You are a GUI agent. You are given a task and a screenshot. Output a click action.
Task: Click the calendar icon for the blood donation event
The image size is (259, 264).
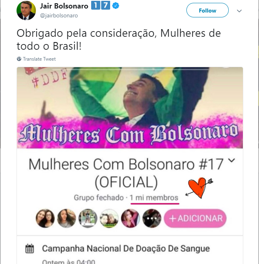29,249
